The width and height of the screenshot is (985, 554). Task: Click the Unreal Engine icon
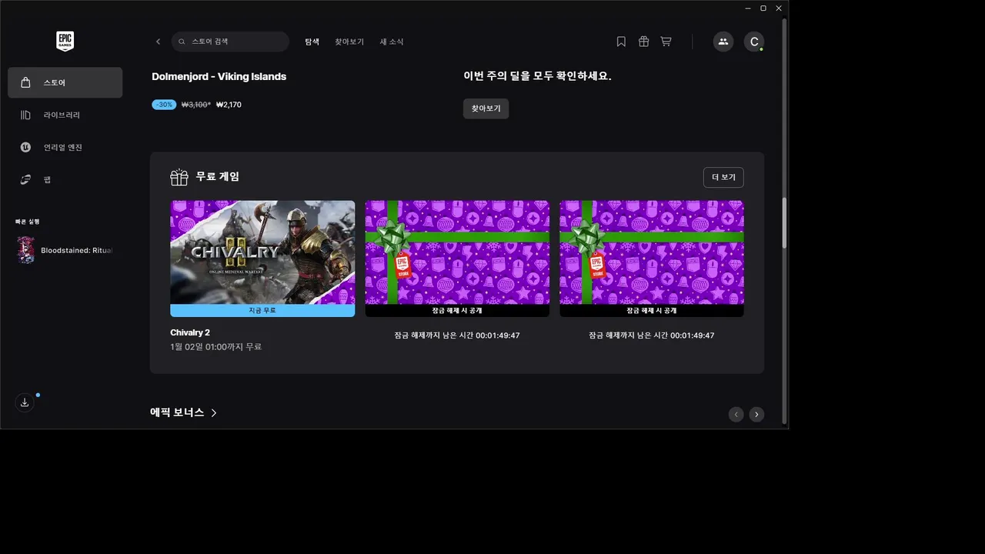coord(25,147)
